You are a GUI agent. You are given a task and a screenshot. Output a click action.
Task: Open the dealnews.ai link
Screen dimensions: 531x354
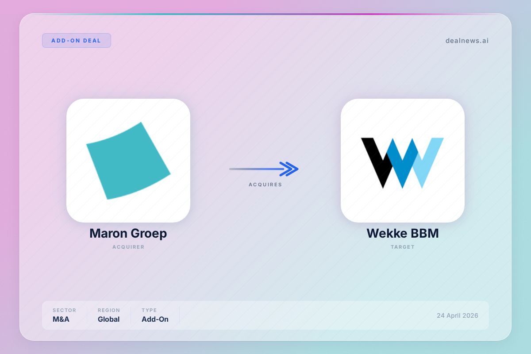tap(467, 41)
